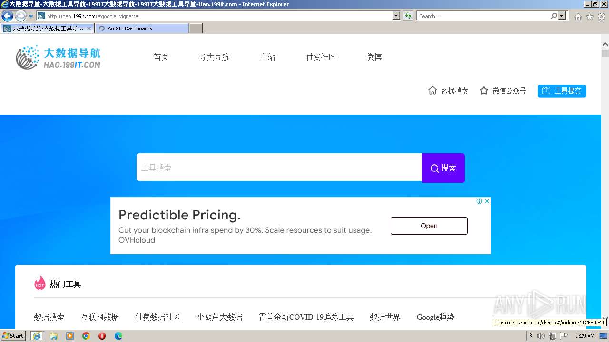The width and height of the screenshot is (609, 342).
Task: Open the taskbar file explorer icon
Action: [x=54, y=336]
